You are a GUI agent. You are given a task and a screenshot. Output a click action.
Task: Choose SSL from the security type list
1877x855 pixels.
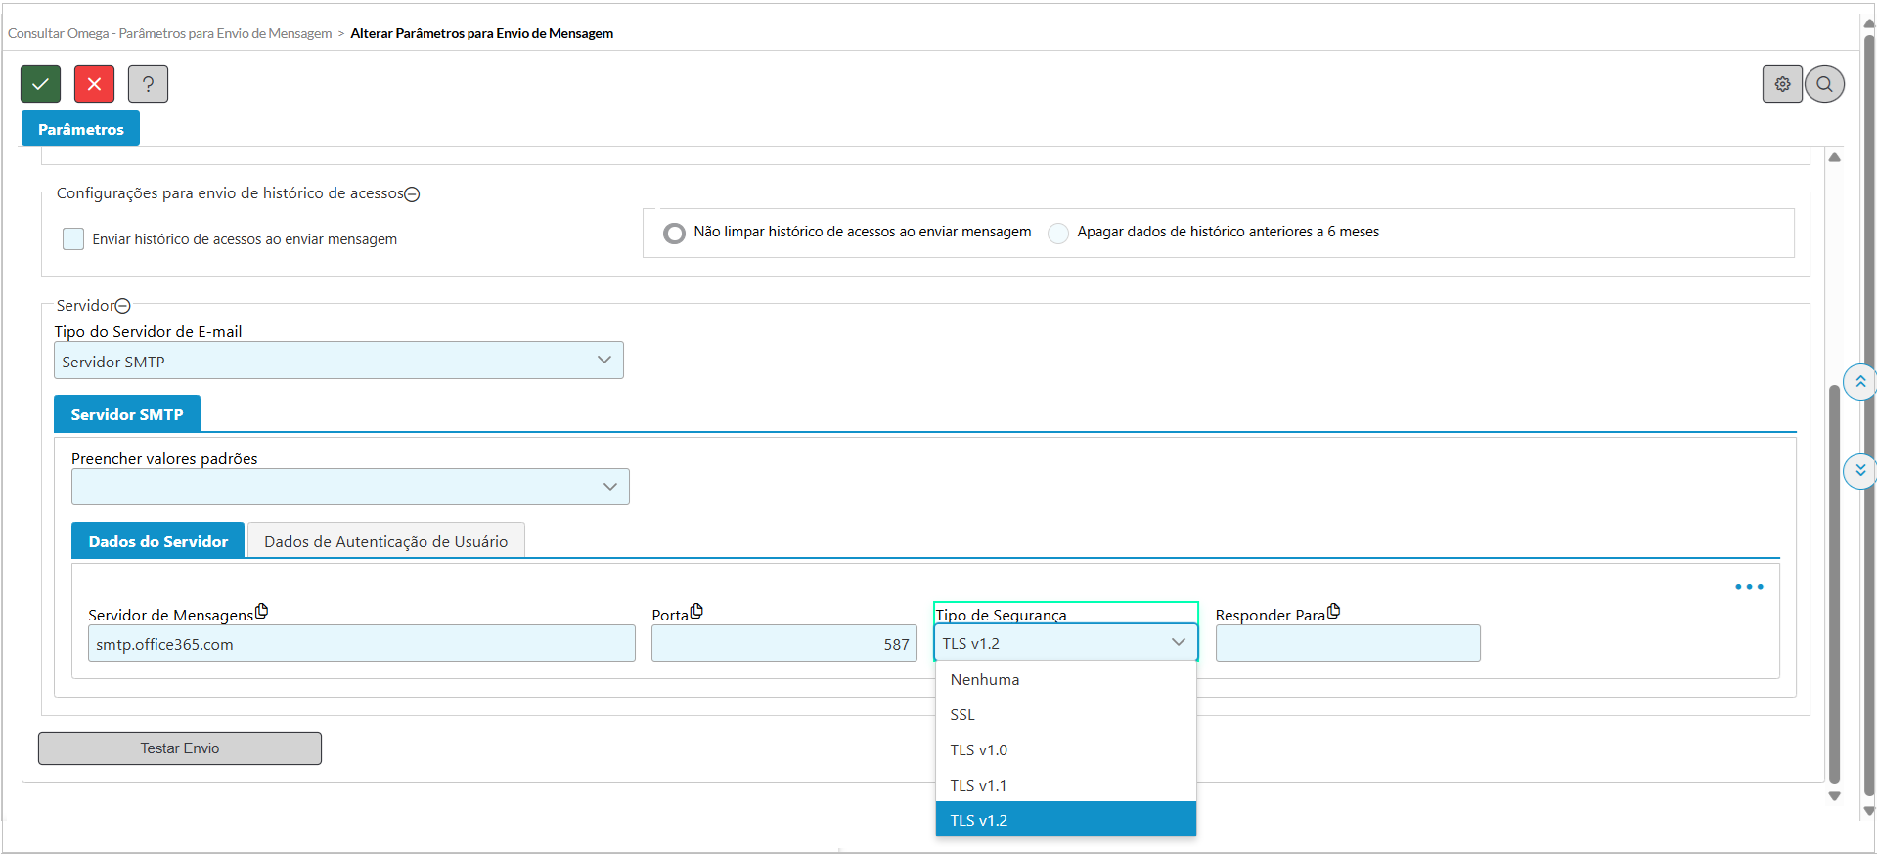click(962, 715)
